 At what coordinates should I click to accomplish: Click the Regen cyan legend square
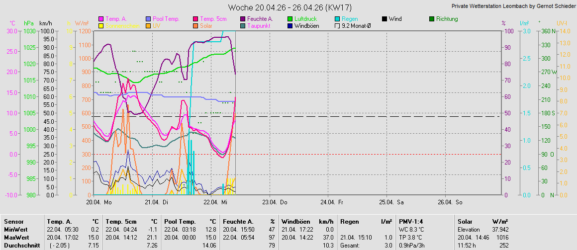tap(337, 19)
